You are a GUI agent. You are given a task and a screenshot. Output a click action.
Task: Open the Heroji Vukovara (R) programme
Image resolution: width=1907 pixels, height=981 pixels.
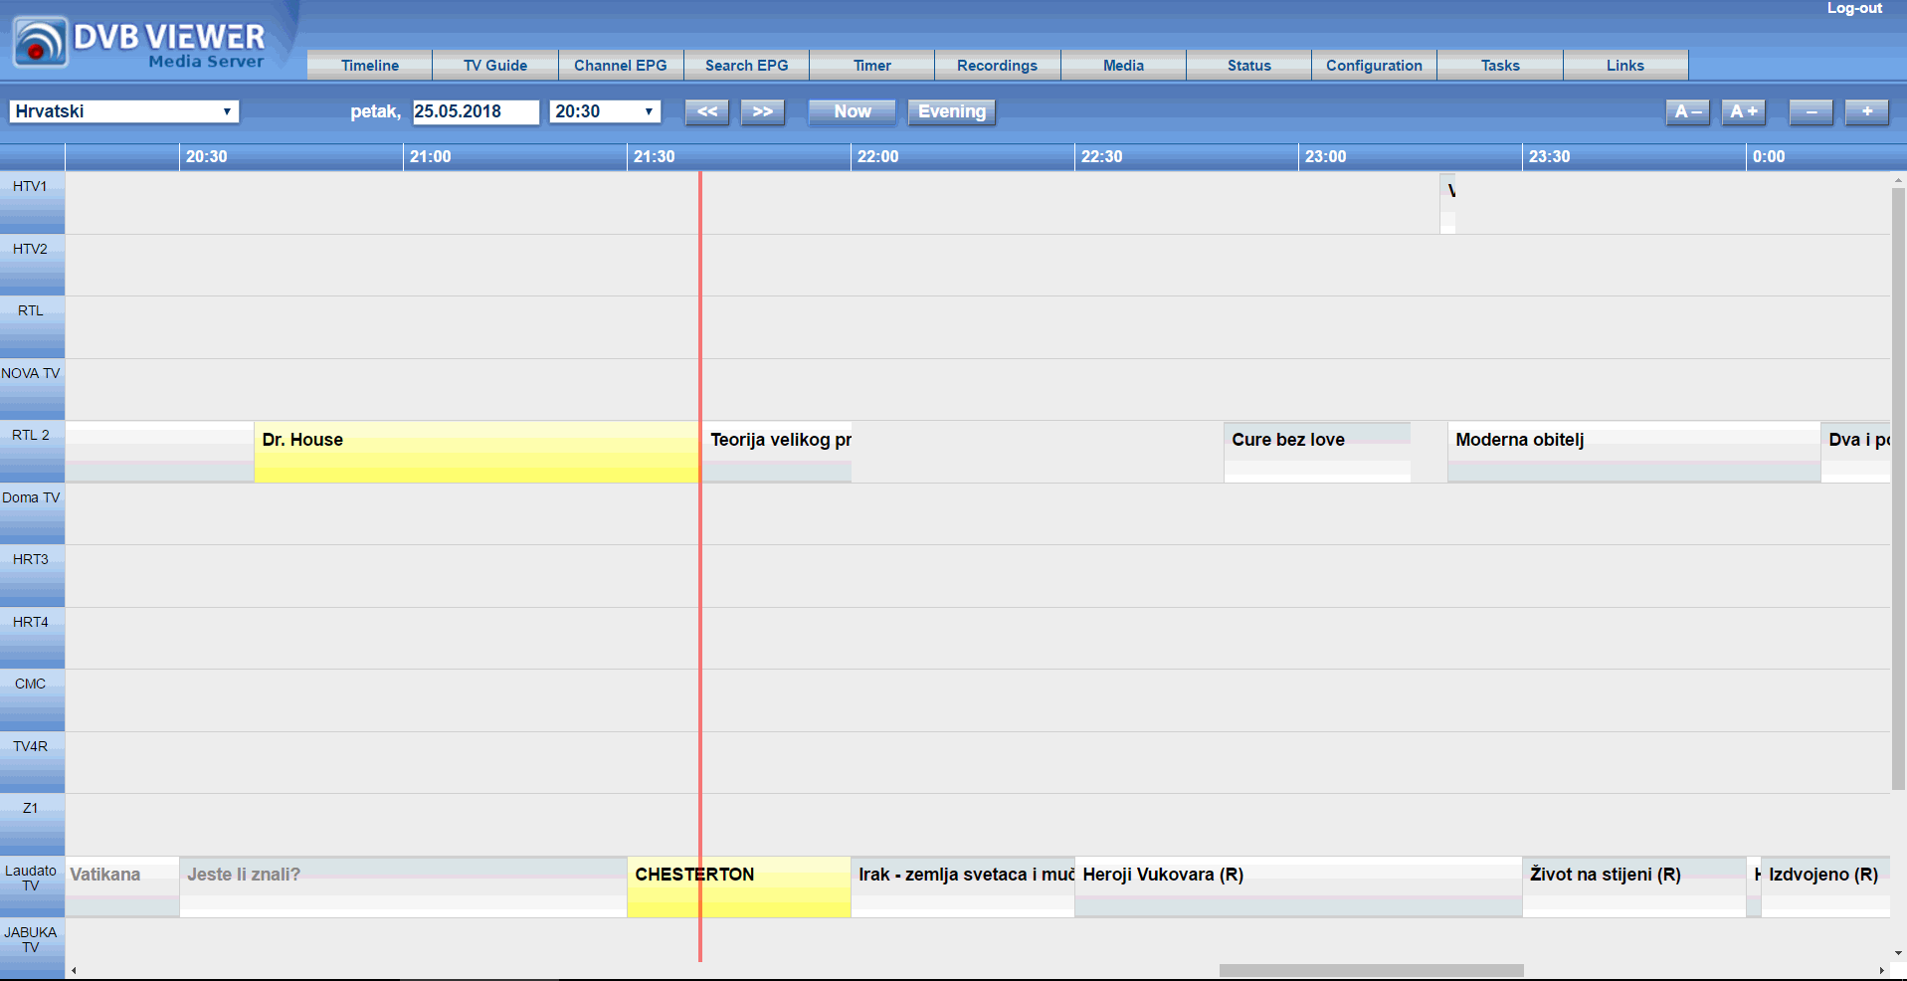coord(1298,886)
